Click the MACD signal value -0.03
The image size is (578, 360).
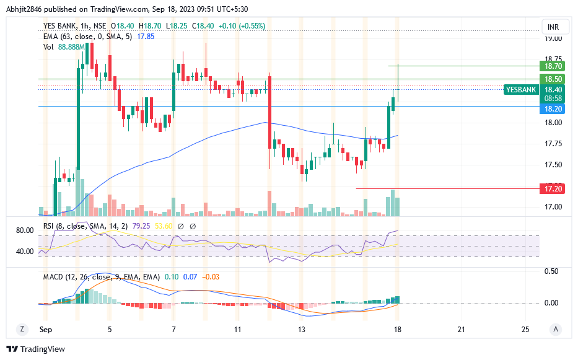[211, 276]
